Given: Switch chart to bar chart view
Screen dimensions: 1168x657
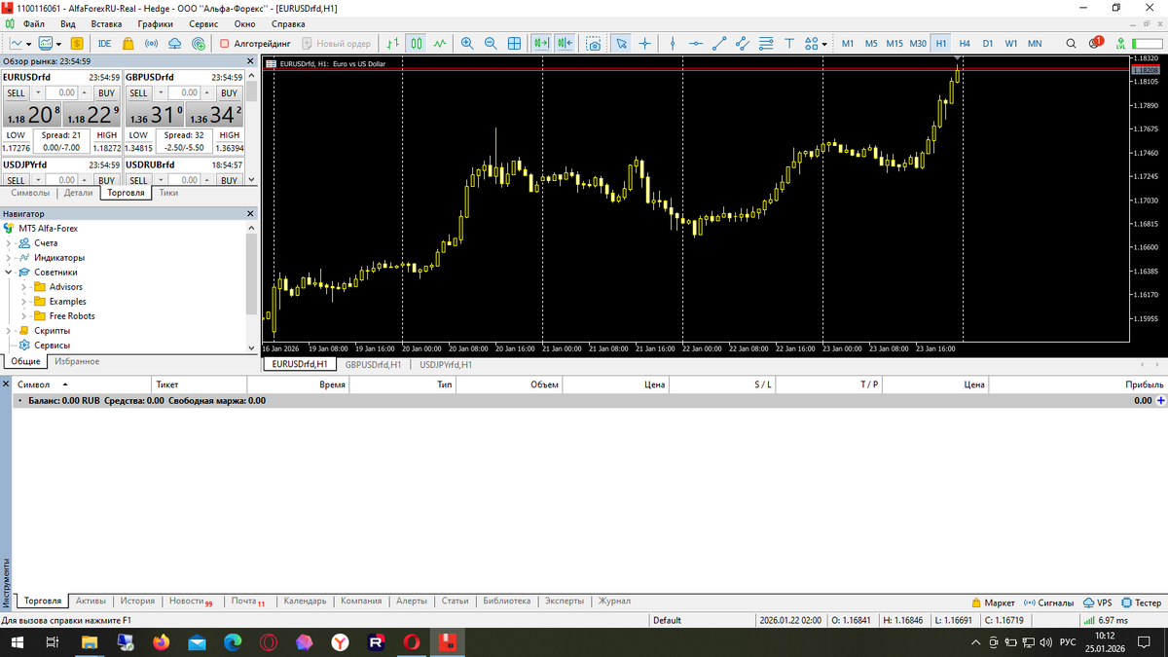Looking at the screenshot, I should pyautogui.click(x=392, y=44).
